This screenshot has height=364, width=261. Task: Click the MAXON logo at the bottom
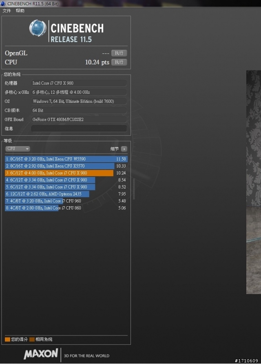pos(41,354)
